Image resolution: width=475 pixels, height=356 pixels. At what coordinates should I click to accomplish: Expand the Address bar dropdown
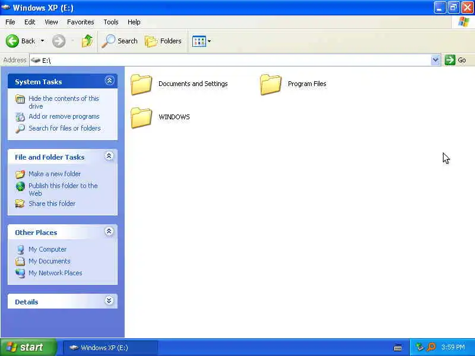[435, 60]
